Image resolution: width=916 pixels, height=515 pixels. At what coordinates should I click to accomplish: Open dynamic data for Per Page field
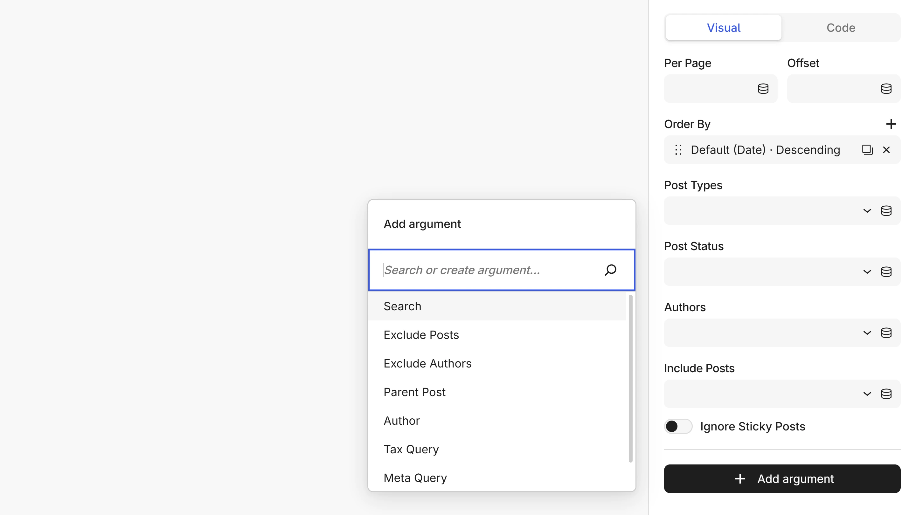763,88
